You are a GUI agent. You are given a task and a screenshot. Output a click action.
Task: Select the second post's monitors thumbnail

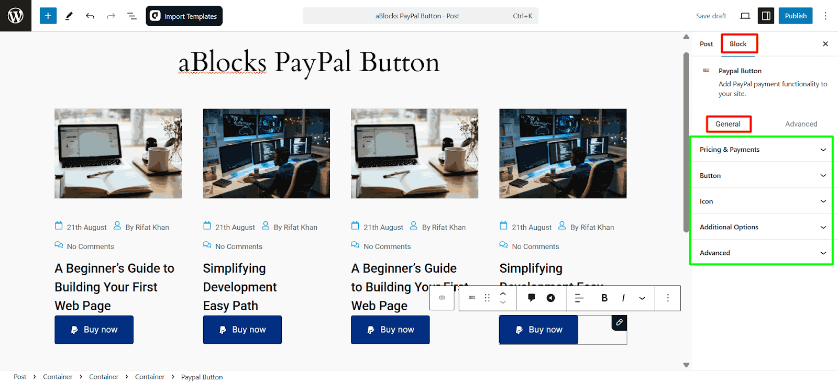pos(267,153)
